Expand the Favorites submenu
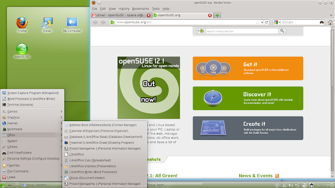This screenshot has height=188, width=335. tap(32, 166)
